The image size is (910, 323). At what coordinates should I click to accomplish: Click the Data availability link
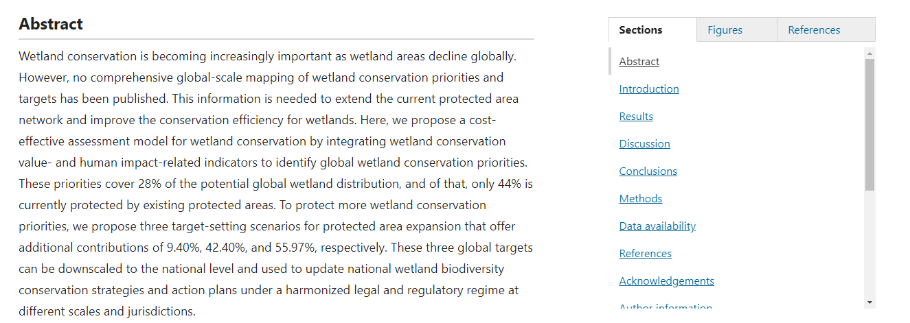click(657, 226)
